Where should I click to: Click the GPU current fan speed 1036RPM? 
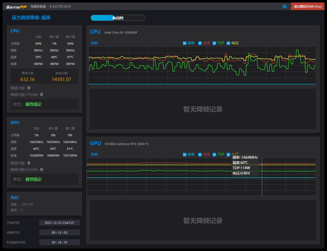tap(36, 156)
